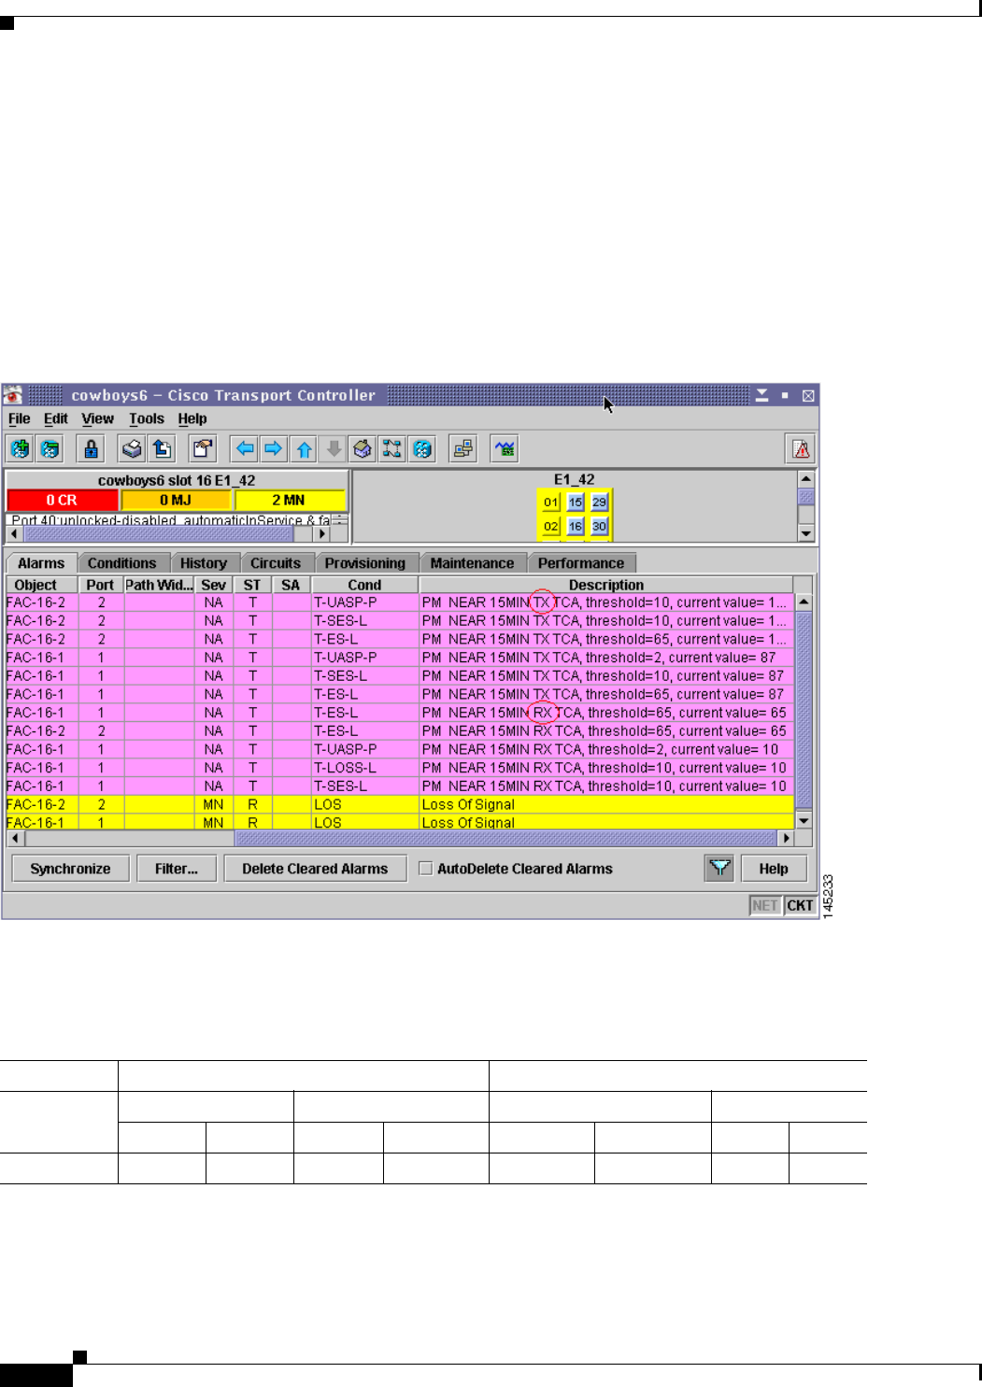Select the Alarms tab
The width and height of the screenshot is (982, 1387).
click(41, 563)
